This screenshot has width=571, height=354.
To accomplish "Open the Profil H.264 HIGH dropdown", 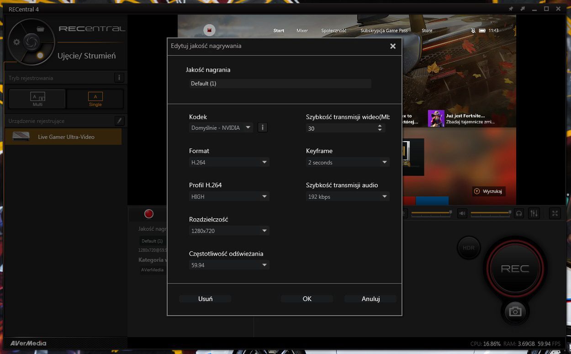I will 229,196.
